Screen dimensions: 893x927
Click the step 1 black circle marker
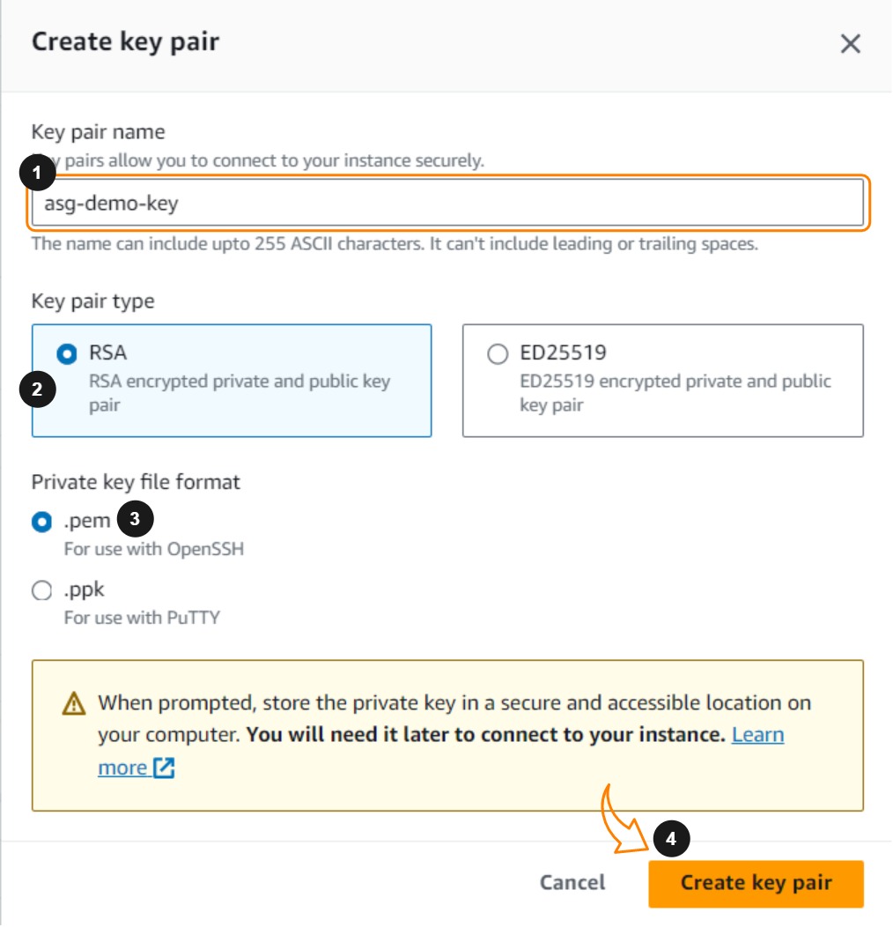(x=36, y=174)
